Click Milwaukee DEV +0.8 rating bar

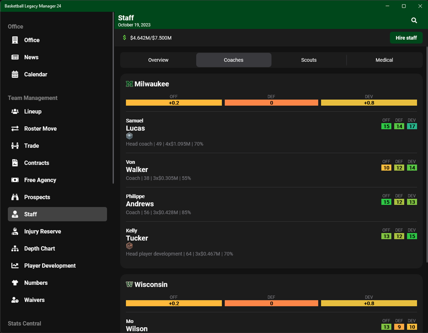tap(369, 103)
